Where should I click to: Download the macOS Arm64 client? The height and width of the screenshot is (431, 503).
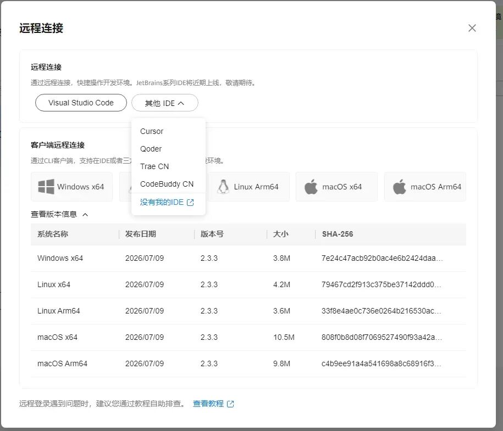tap(425, 187)
